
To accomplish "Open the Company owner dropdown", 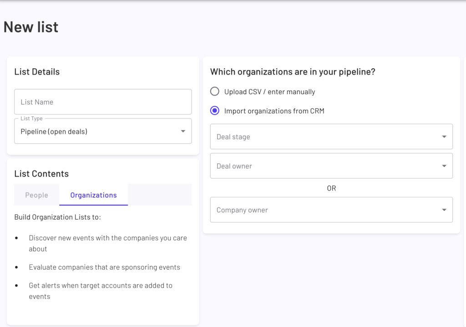I will [x=331, y=210].
